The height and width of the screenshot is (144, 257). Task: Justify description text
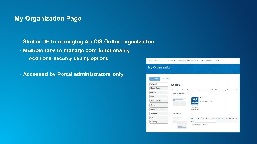pos(222,118)
